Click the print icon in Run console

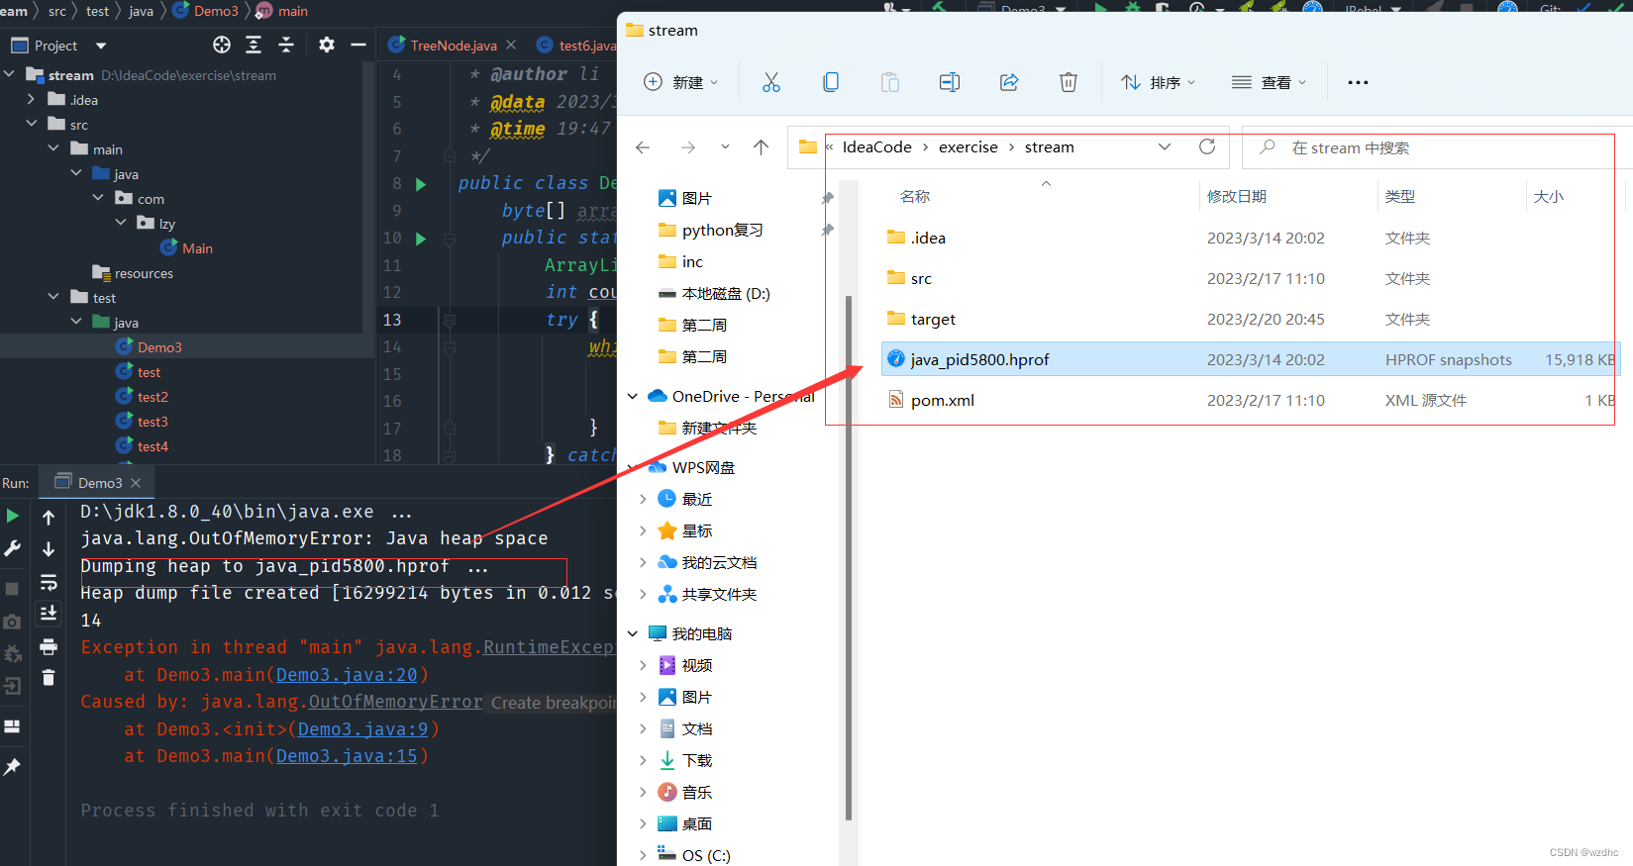pyautogui.click(x=49, y=646)
